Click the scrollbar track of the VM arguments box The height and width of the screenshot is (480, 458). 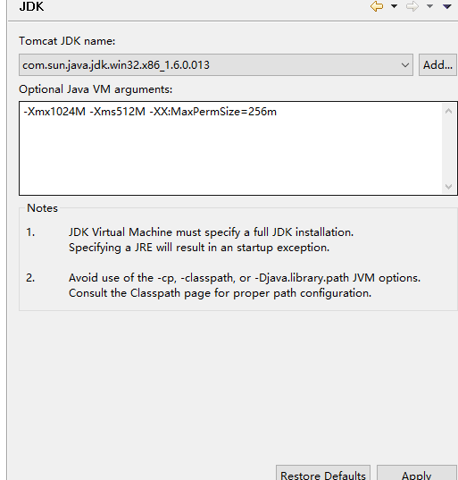pos(448,148)
